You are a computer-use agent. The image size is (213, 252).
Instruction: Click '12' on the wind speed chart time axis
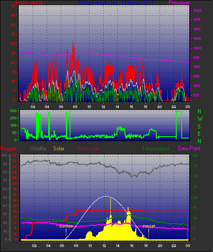pos(103,107)
